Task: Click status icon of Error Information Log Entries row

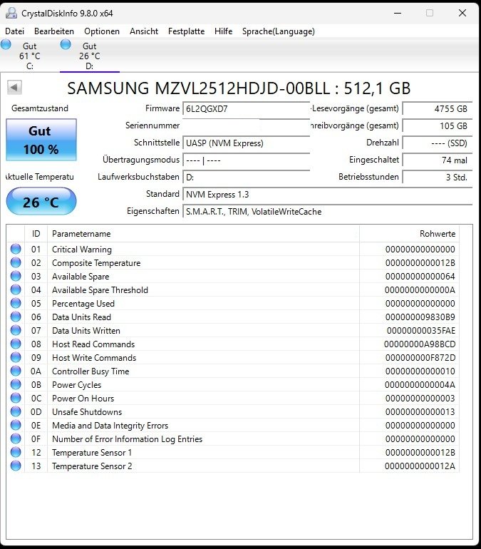Action: pyautogui.click(x=16, y=438)
